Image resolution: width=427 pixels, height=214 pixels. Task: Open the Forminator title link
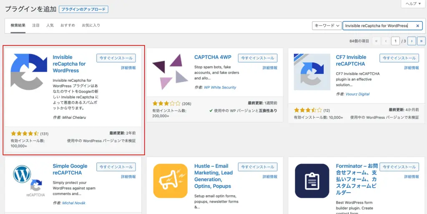[357, 179]
